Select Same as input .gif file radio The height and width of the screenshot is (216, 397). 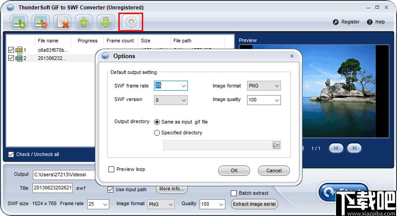157,122
